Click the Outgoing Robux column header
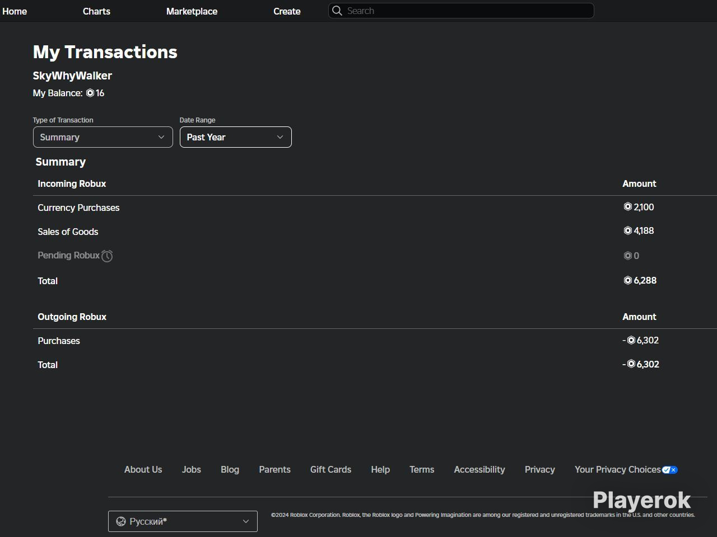717x537 pixels. 72,317
